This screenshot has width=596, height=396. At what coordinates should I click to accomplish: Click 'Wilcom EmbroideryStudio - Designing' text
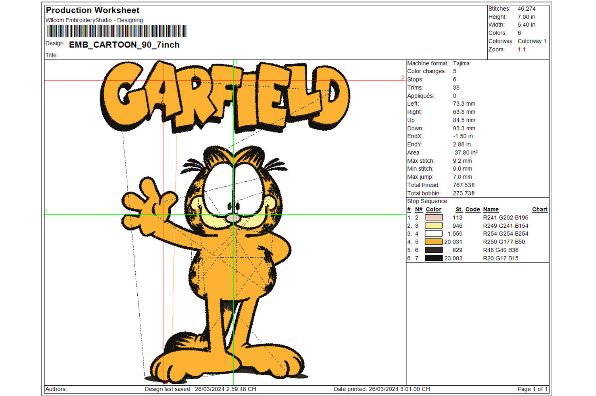click(x=94, y=20)
